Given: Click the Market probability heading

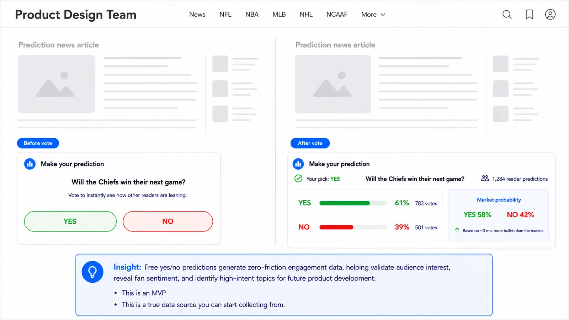Looking at the screenshot, I should (x=499, y=200).
